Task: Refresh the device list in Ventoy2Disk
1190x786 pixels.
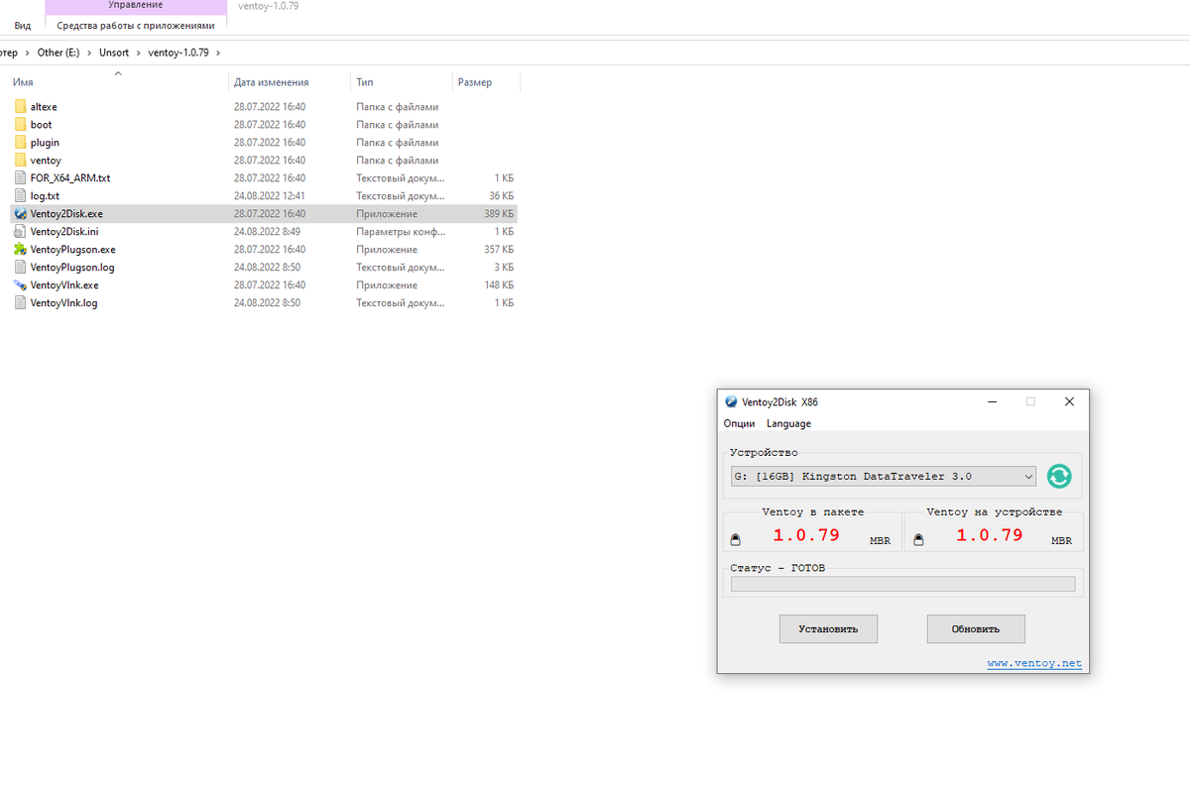Action: 1059,477
